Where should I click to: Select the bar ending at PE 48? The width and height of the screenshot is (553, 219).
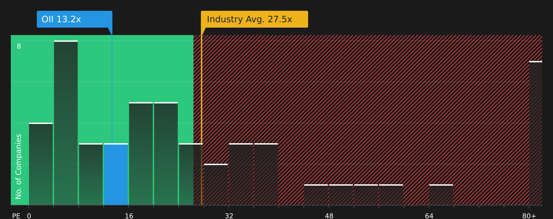tap(316, 195)
